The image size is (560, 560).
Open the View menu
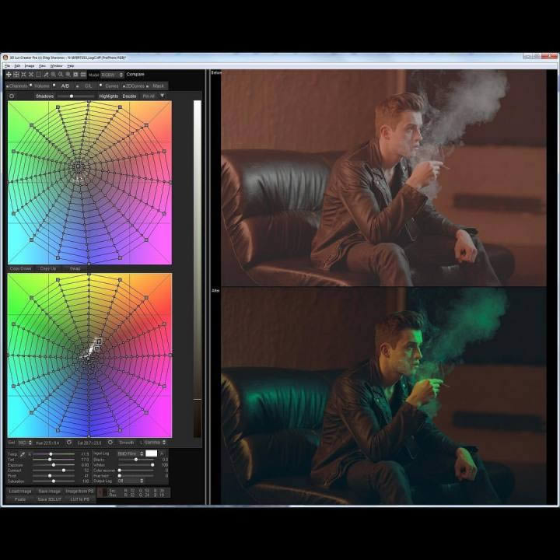tap(42, 66)
